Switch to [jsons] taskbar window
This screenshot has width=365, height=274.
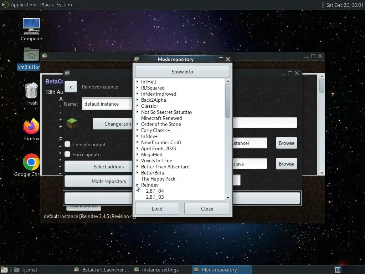click(x=26, y=270)
